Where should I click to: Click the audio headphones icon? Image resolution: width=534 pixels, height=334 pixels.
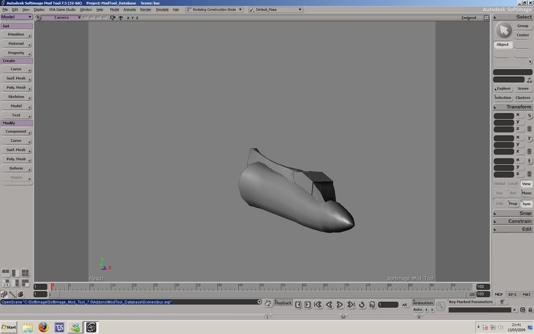[372, 305]
